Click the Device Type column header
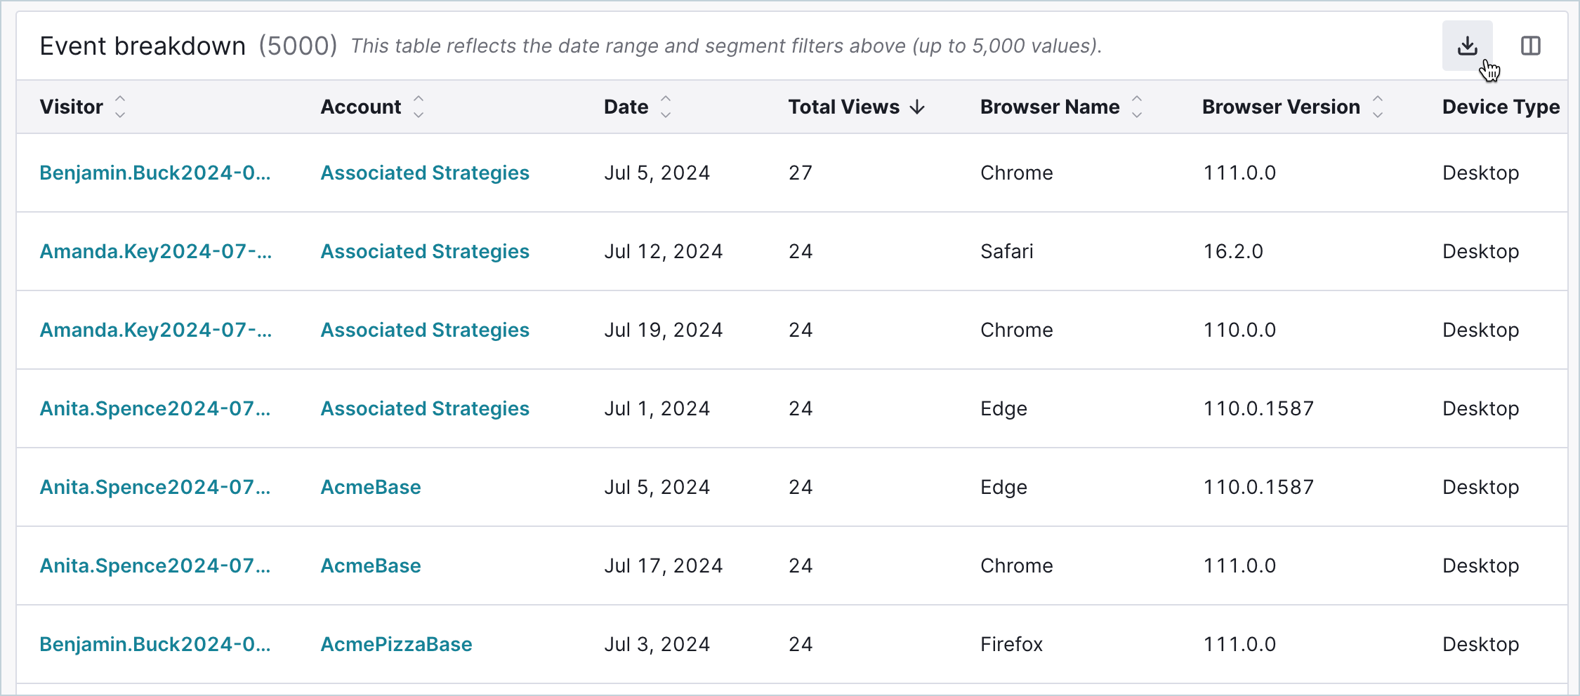This screenshot has width=1580, height=696. [x=1501, y=107]
